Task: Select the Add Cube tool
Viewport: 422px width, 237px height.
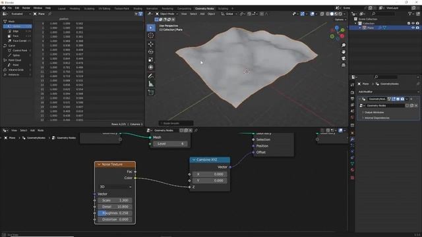Action: coord(151,92)
